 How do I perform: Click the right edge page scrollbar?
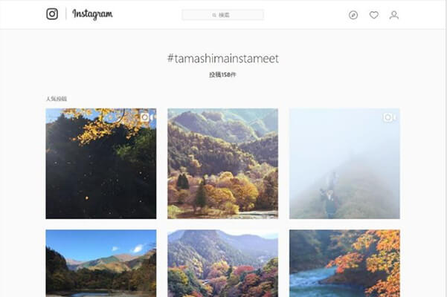click(x=446, y=148)
